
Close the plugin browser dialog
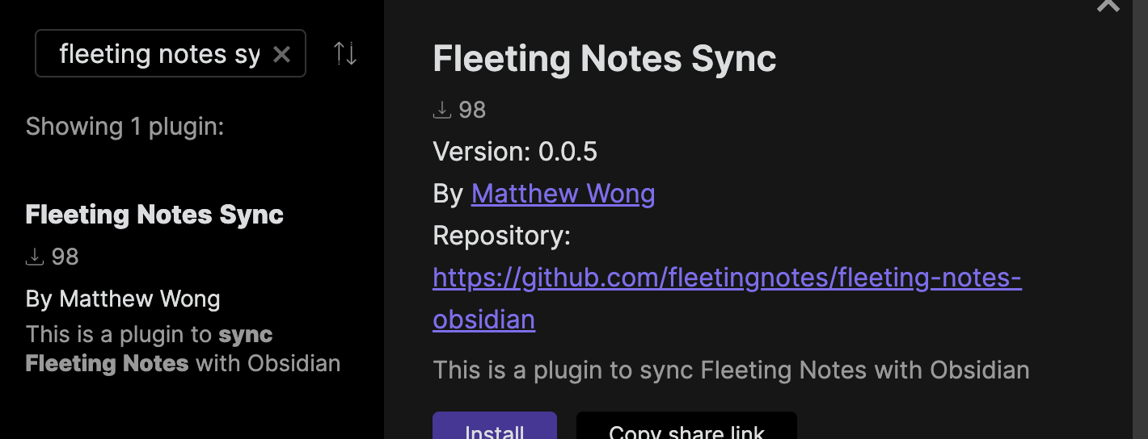pyautogui.click(x=1108, y=5)
